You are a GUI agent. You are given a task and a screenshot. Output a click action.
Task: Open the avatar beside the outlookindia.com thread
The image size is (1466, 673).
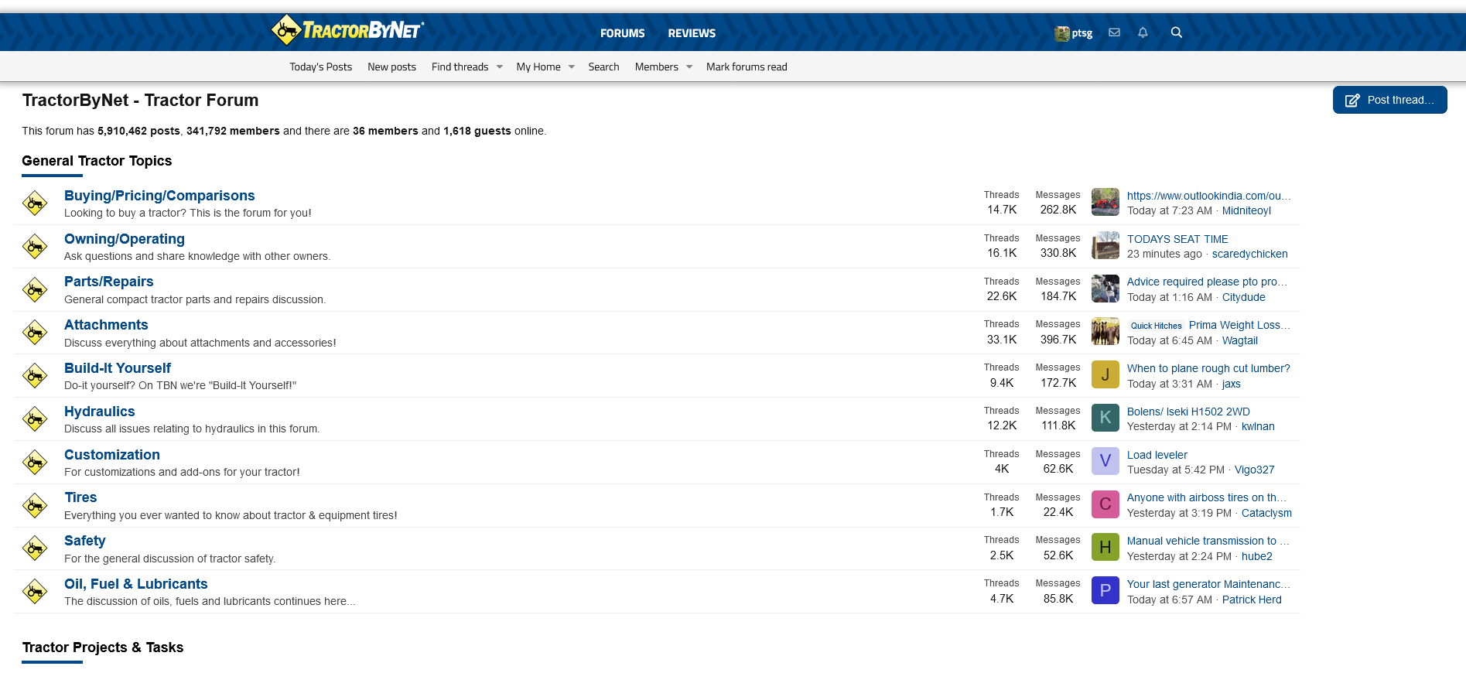(x=1105, y=202)
